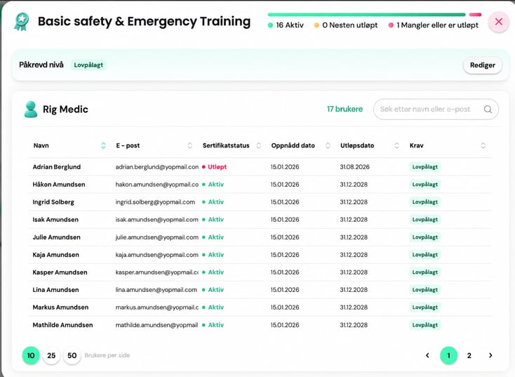Click the certificate ribbon badge icon
This screenshot has height=377, width=515.
[22, 21]
